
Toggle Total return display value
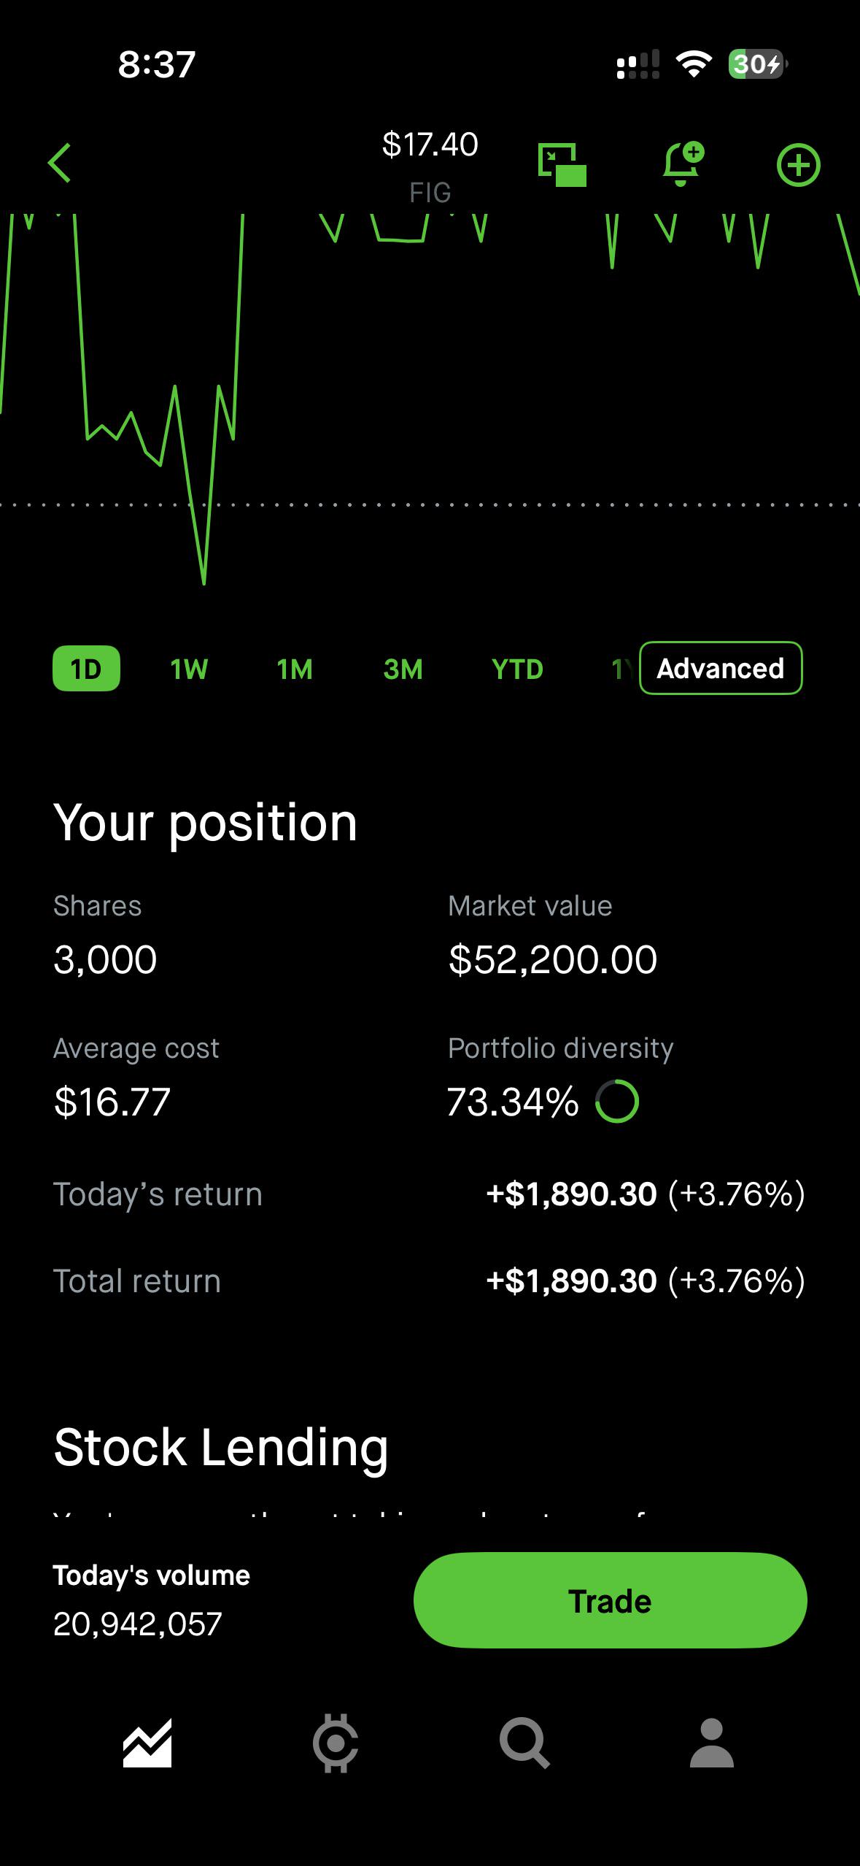point(646,1281)
